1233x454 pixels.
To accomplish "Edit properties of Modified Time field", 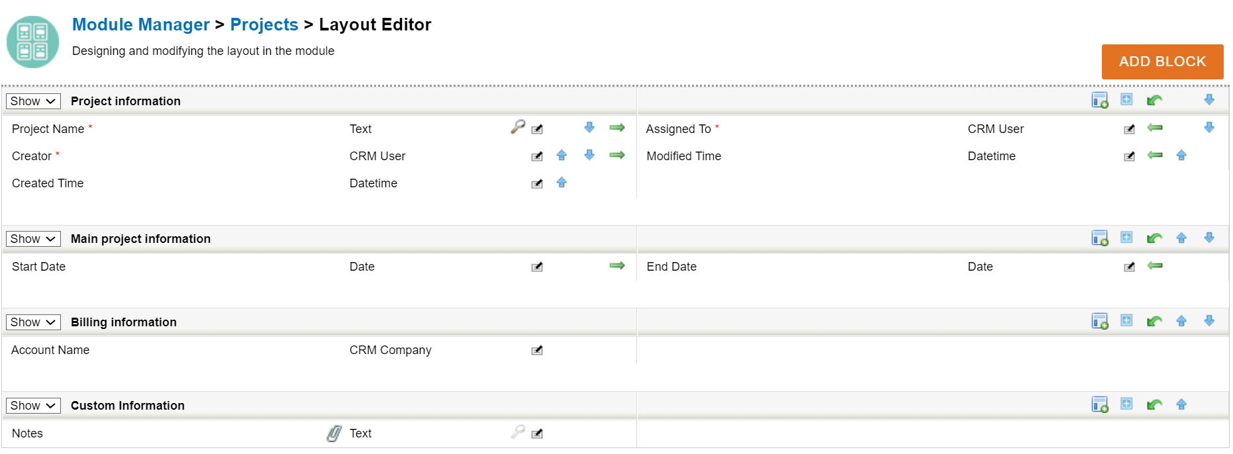I will coord(1130,156).
